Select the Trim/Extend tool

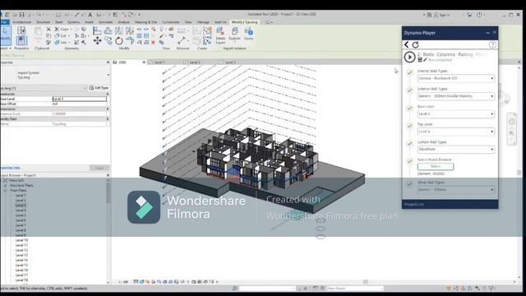pos(130,41)
